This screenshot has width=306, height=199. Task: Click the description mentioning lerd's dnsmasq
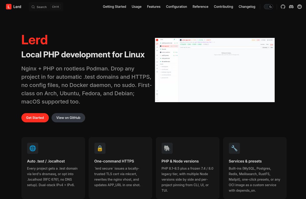[x=53, y=177]
